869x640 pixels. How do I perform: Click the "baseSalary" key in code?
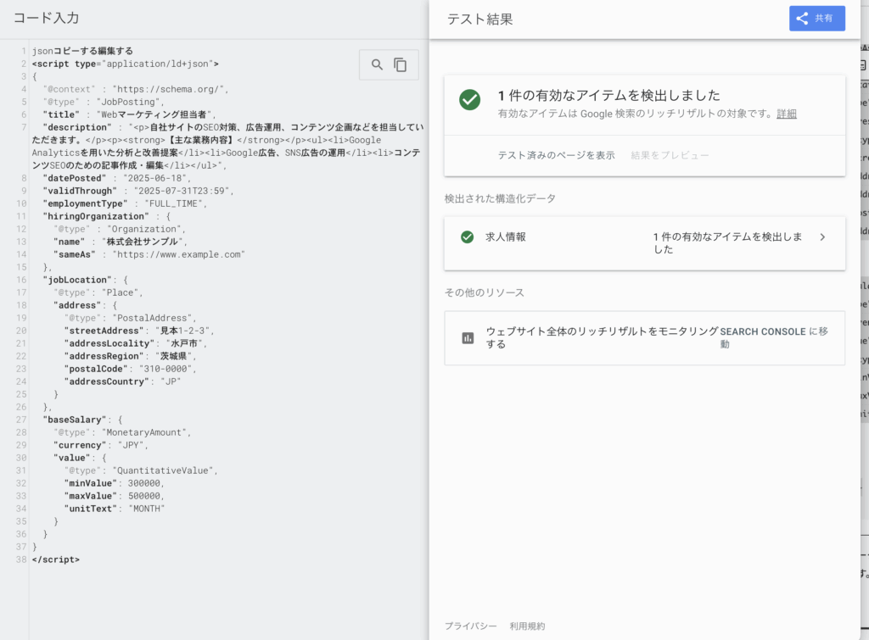point(75,420)
